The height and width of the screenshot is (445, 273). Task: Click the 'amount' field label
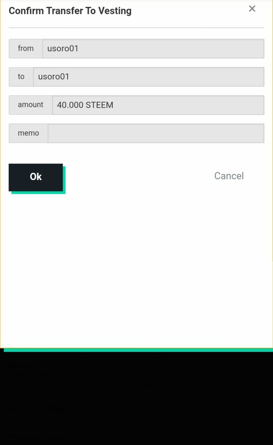[x=31, y=105]
